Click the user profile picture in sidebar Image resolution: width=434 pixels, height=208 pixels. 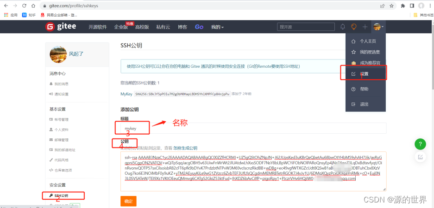[x=58, y=54]
